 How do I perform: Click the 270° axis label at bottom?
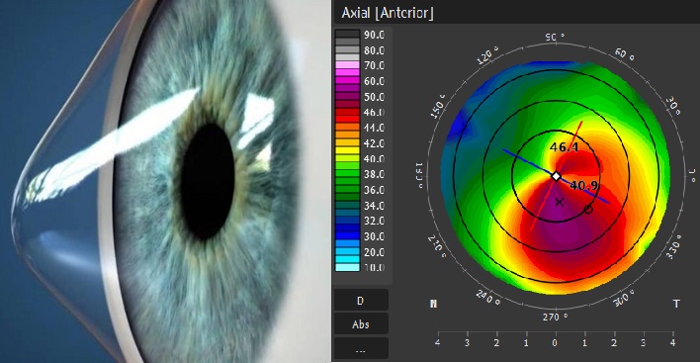[x=556, y=317]
